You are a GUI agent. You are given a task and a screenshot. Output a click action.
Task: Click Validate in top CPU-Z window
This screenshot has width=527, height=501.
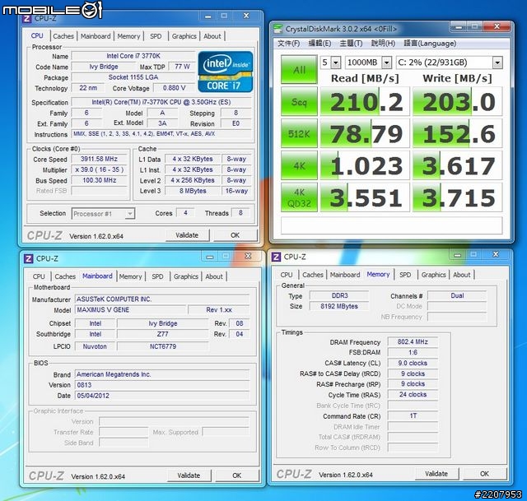187,235
